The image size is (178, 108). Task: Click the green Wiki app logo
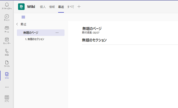point(21,7)
